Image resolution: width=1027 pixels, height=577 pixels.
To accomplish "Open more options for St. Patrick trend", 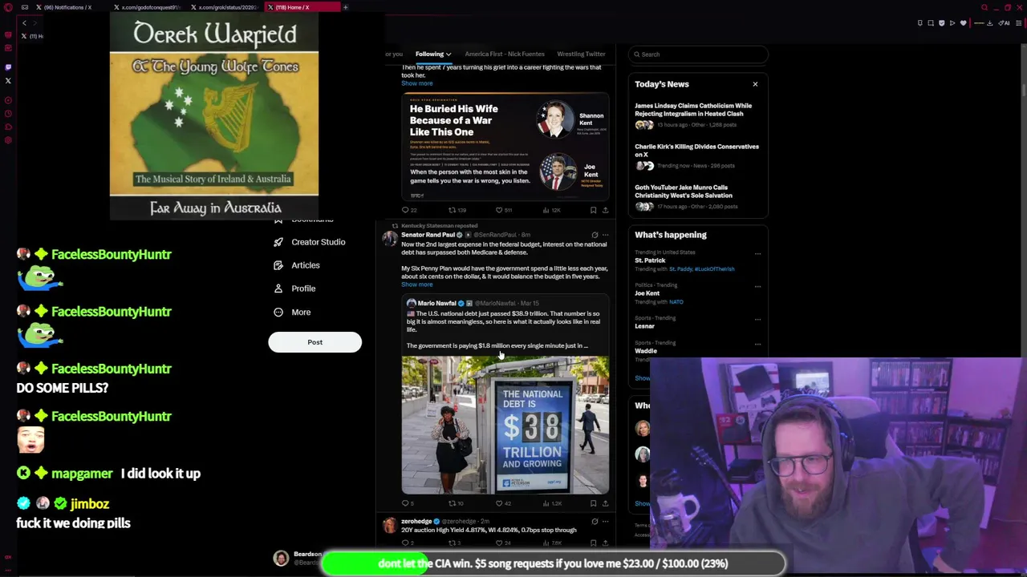I will click(x=757, y=254).
